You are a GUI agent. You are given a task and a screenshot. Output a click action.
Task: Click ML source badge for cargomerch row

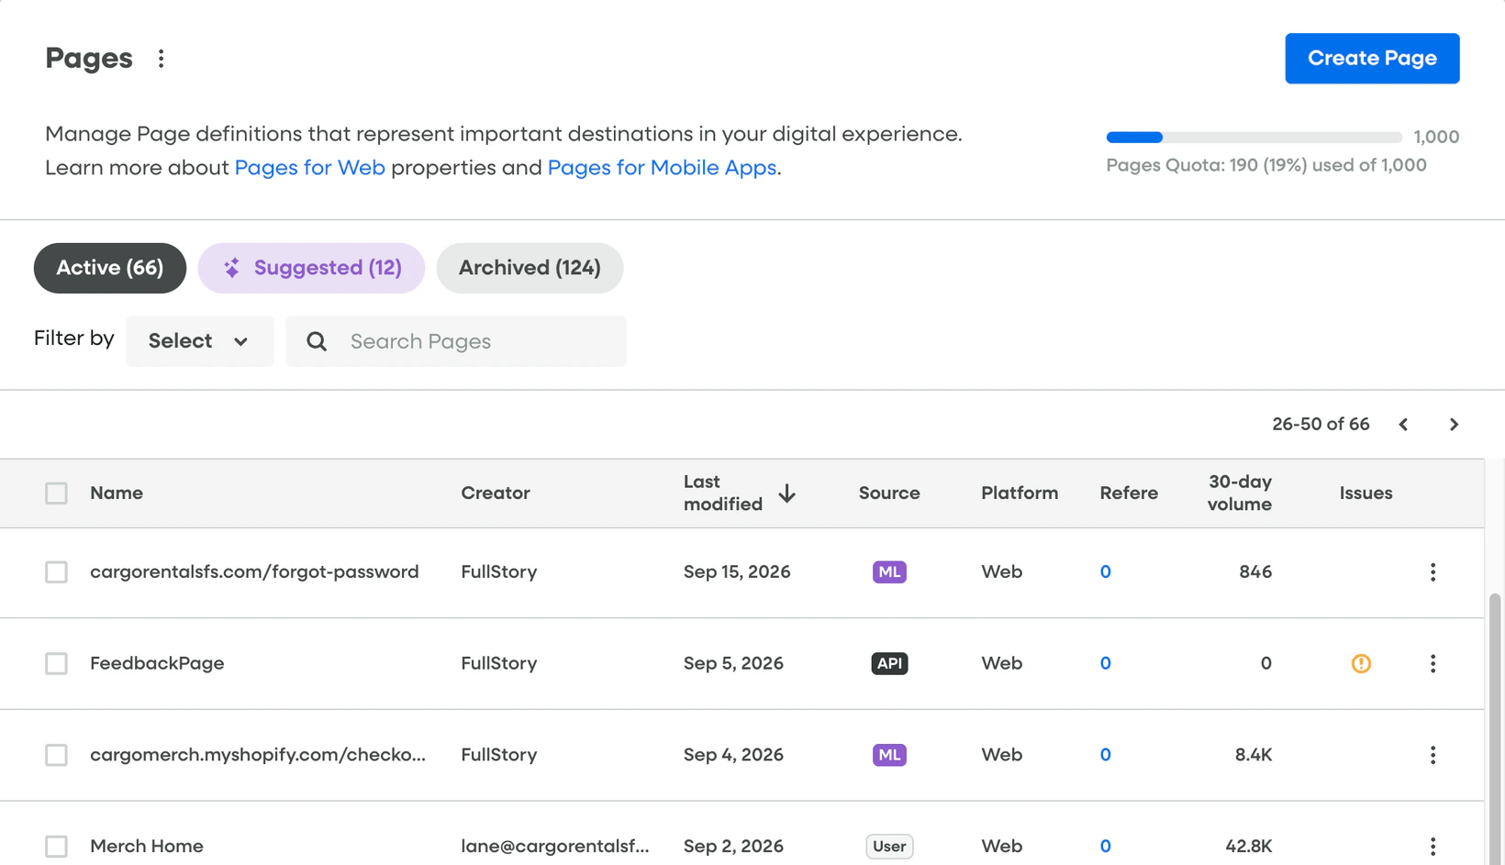click(889, 755)
